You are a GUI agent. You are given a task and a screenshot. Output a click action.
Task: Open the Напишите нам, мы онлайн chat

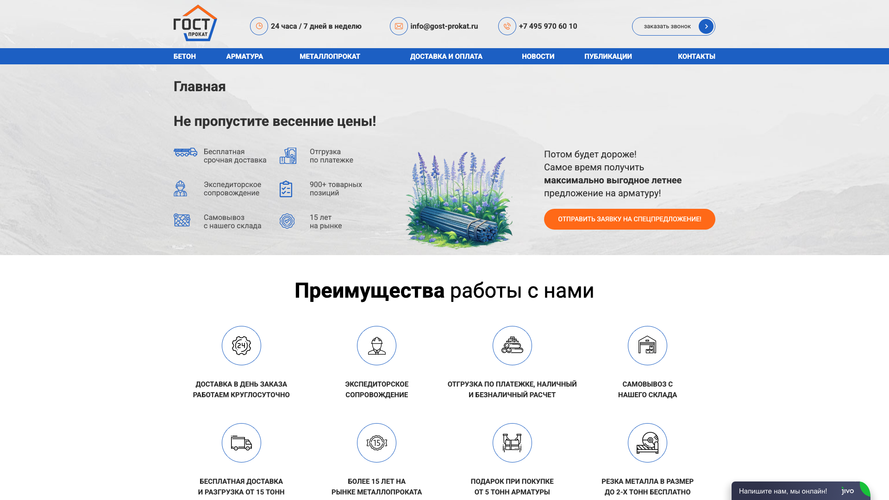801,491
